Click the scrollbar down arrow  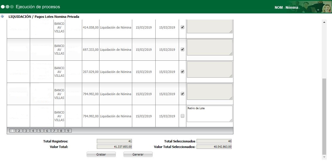(x=324, y=157)
